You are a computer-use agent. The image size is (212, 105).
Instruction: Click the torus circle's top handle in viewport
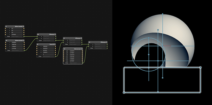149,38
